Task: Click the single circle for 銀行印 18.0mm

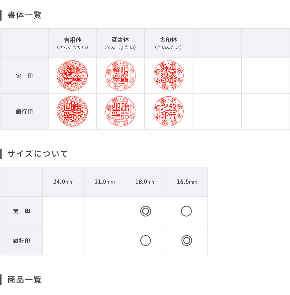Action: (145, 240)
